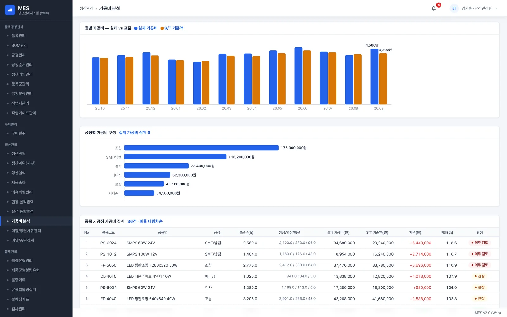
Task: Select item code FP-5050 in the table
Action: [x=108, y=265]
